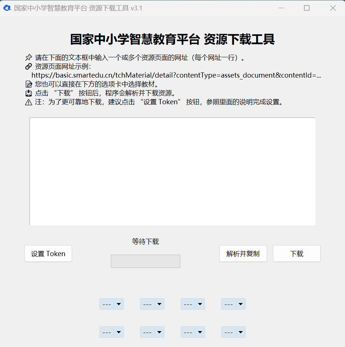Open the third dropdown in the top row
This screenshot has width=345, height=347.
click(x=193, y=304)
